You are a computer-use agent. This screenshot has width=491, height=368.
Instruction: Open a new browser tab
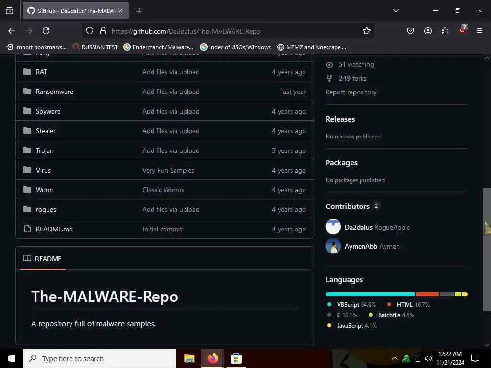tap(139, 11)
